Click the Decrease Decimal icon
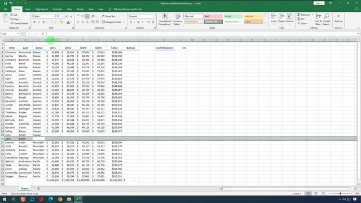Viewport: 361px width, 203px height. 153,22
